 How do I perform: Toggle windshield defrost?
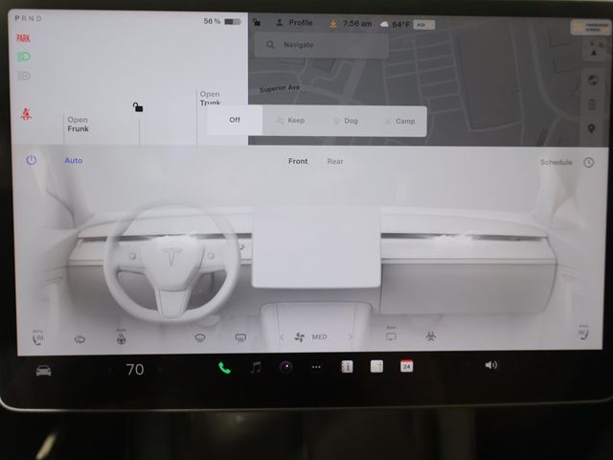[79, 339]
